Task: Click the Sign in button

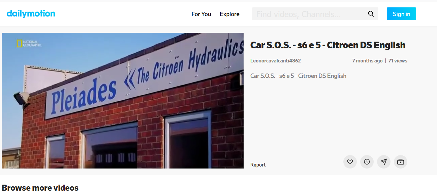Action: [x=401, y=14]
